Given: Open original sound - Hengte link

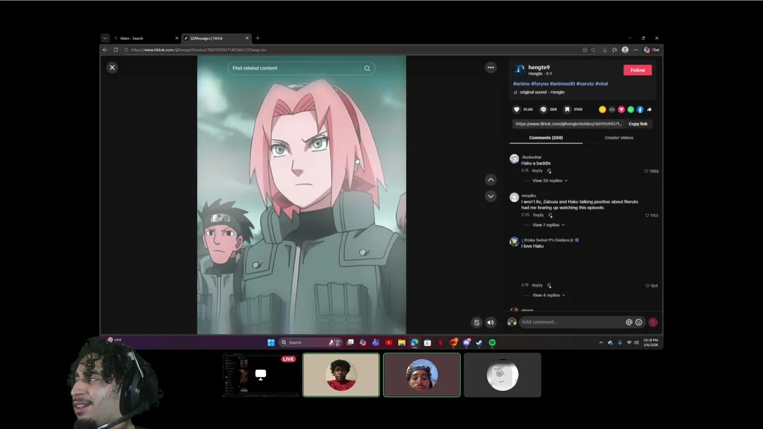Looking at the screenshot, I should [x=542, y=92].
